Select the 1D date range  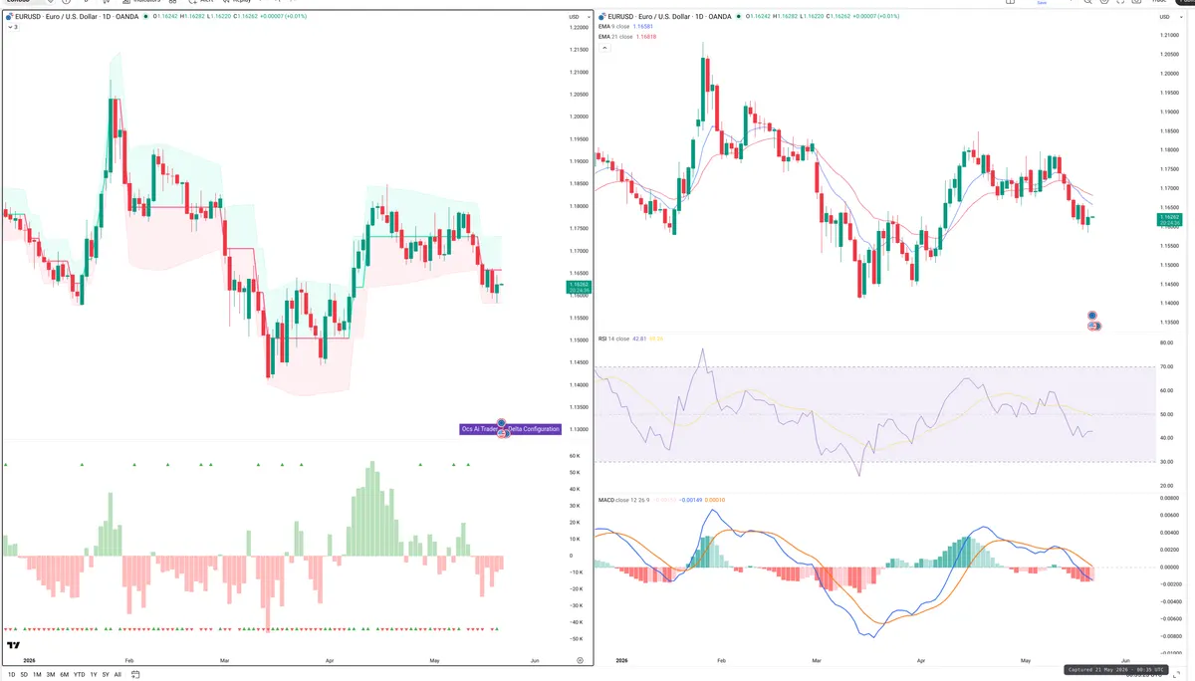12,674
